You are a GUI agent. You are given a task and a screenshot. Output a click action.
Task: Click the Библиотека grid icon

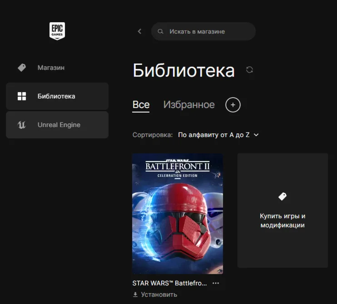click(x=22, y=96)
